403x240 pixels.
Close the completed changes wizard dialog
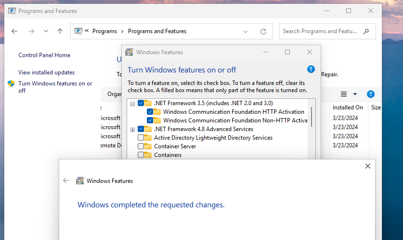tap(368, 166)
